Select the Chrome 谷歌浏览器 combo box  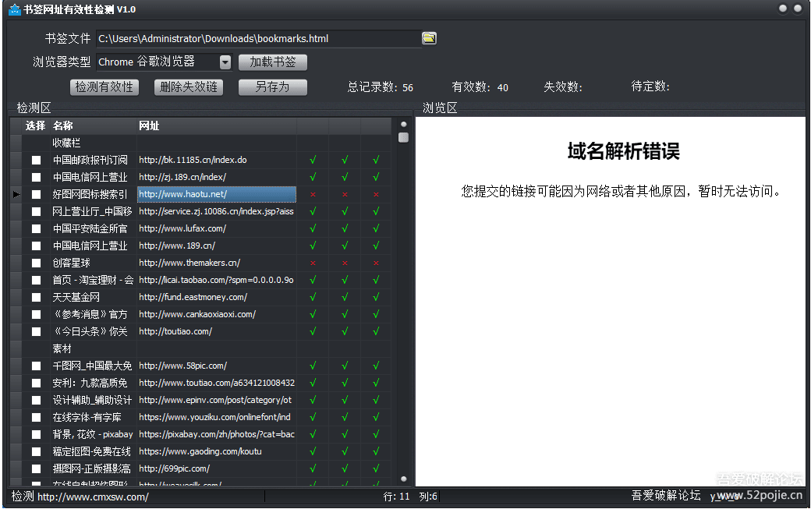click(164, 62)
